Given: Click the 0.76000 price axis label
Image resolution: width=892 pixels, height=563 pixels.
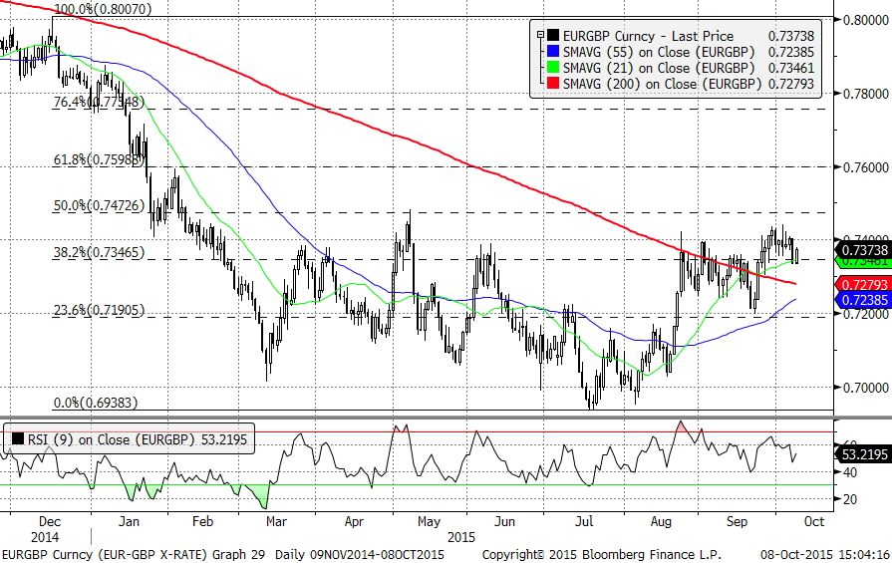Looking at the screenshot, I should 865,167.
